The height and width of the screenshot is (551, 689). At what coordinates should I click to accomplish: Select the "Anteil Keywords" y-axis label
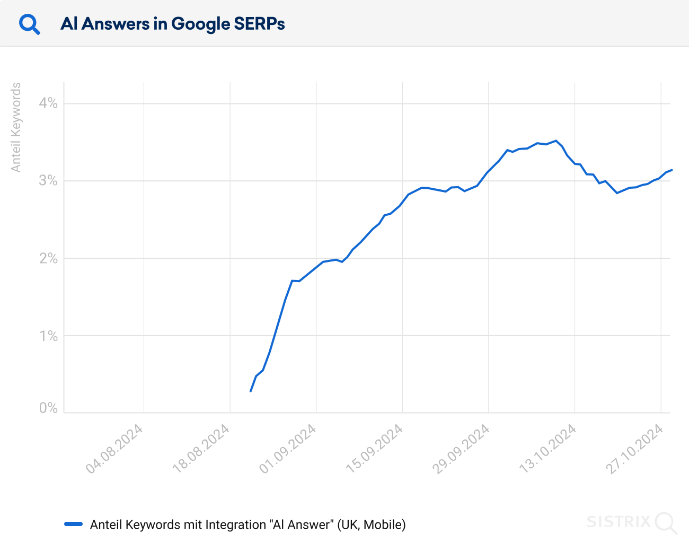pos(16,127)
